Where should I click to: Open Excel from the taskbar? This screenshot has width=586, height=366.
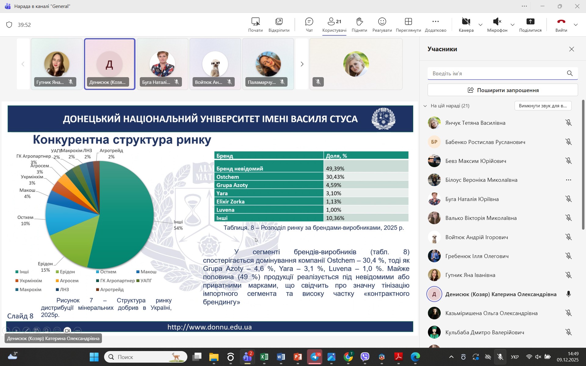pyautogui.click(x=264, y=357)
